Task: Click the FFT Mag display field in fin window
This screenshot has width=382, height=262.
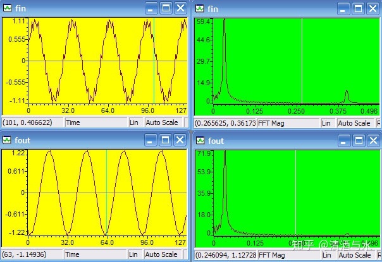Action: [288, 123]
